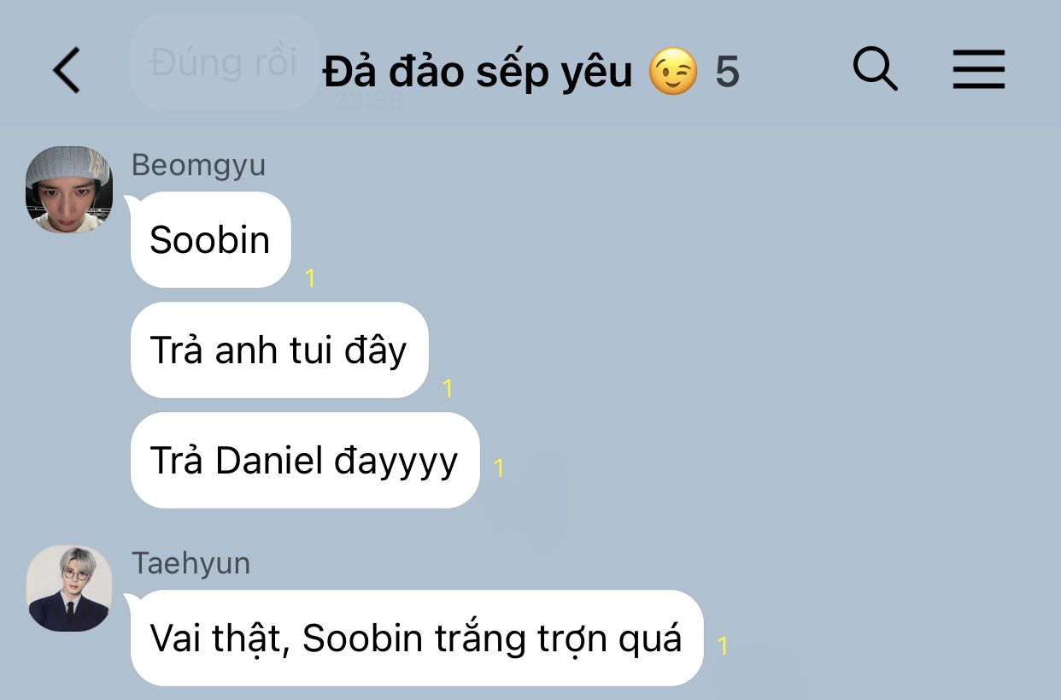Open the chat search magnifier
The width and height of the screenshot is (1061, 700).
pos(875,69)
